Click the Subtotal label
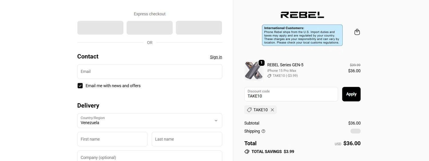This screenshot has height=161, width=429. (x=252, y=123)
